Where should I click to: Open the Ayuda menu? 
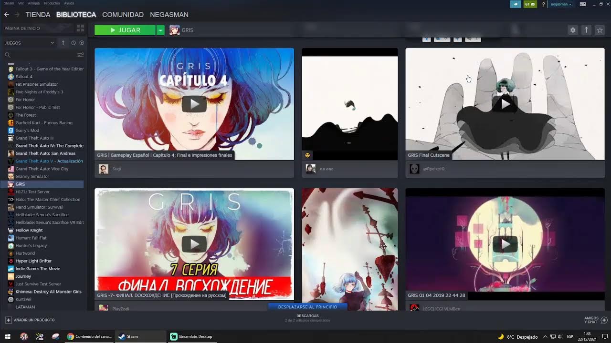69,3
